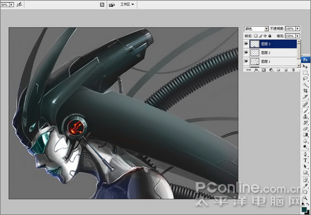The image size is (311, 215).
Task: Toggle lock position
Action: [x=265, y=36]
